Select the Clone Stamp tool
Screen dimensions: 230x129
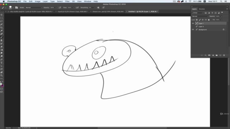(x=1, y=40)
